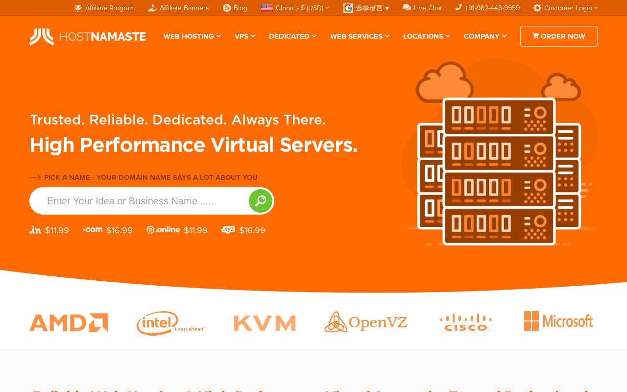Expand the Global - $ (USD) currency dropdown
Screen dimensions: 627x392
point(295,8)
